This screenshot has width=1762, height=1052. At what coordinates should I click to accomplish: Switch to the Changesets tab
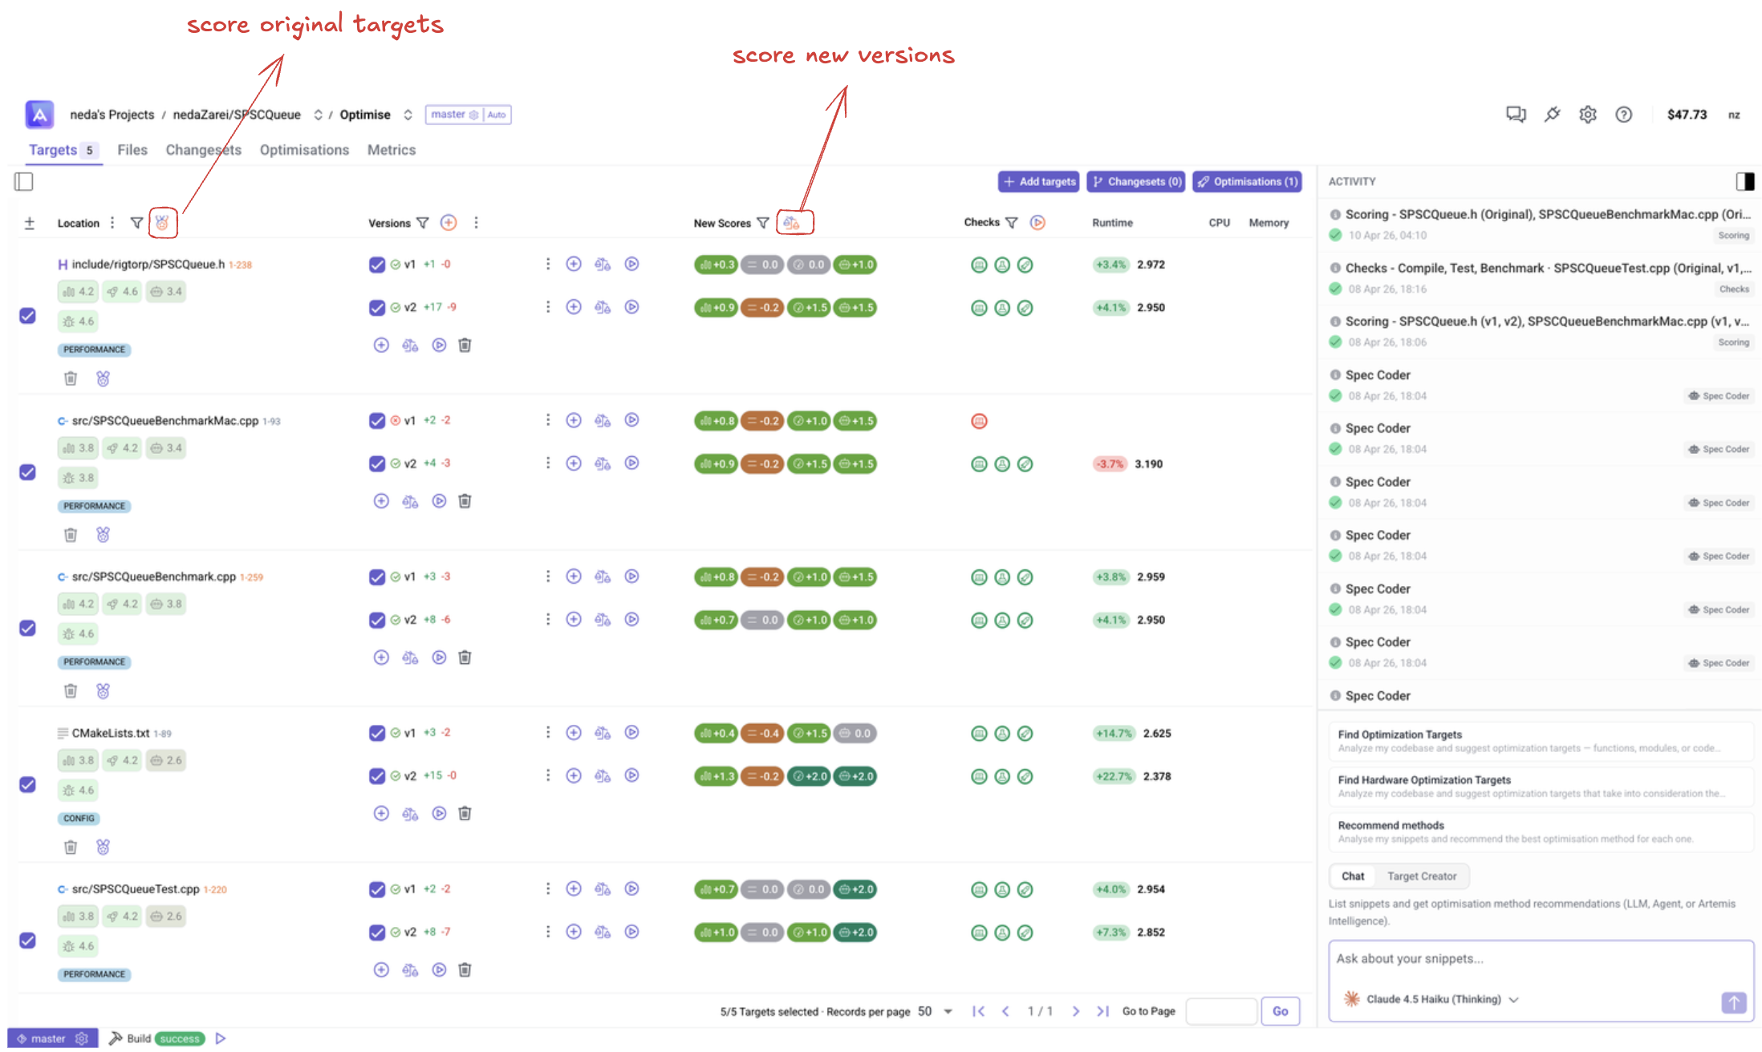pyautogui.click(x=203, y=150)
